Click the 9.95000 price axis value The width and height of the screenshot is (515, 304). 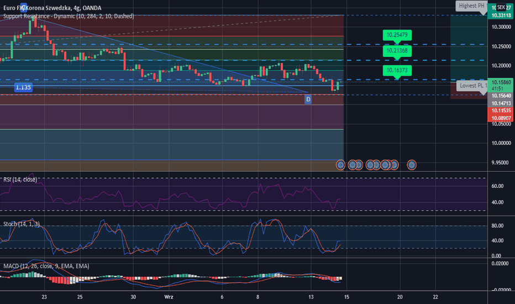501,163
